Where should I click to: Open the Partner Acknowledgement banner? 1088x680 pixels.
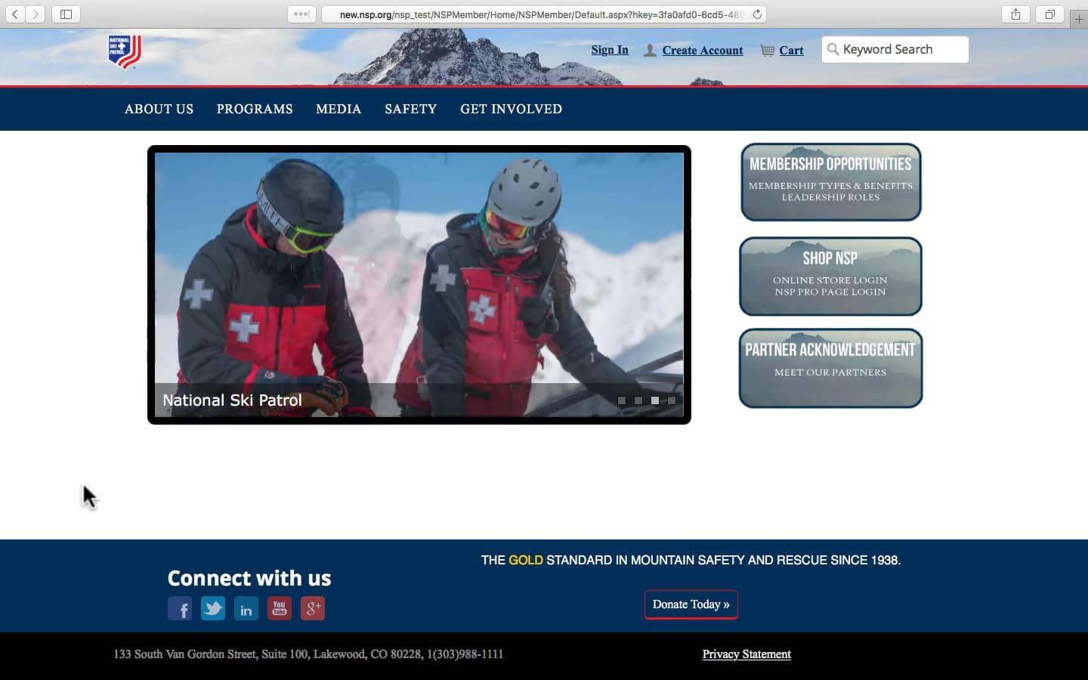(830, 368)
